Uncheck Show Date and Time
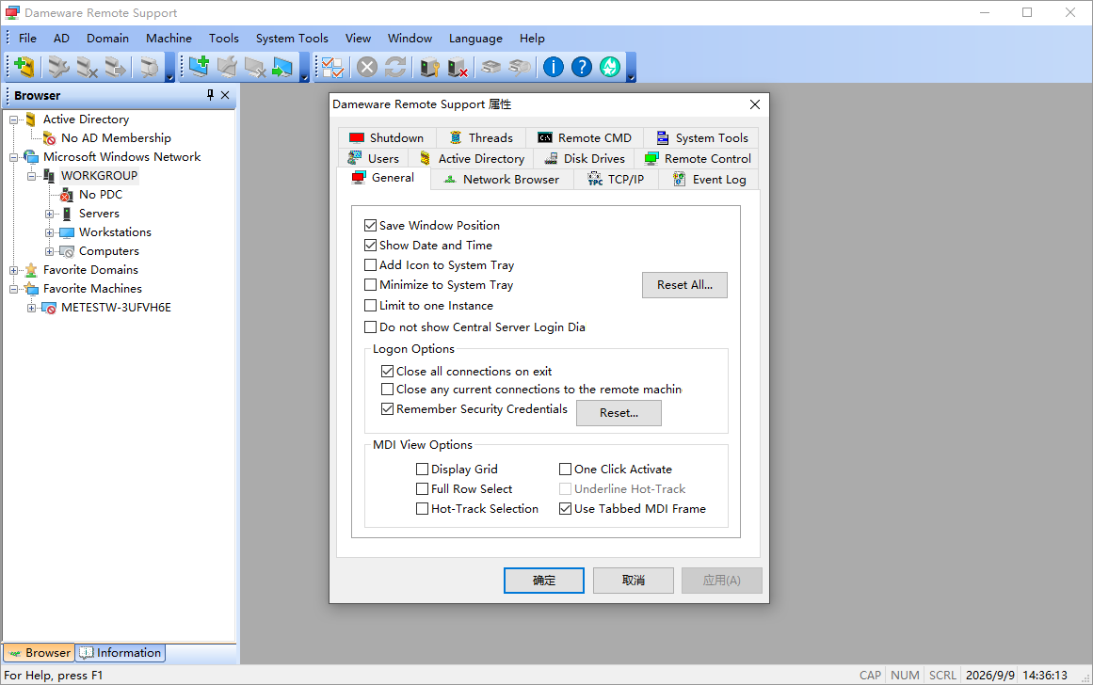Image resolution: width=1093 pixels, height=685 pixels. click(371, 246)
